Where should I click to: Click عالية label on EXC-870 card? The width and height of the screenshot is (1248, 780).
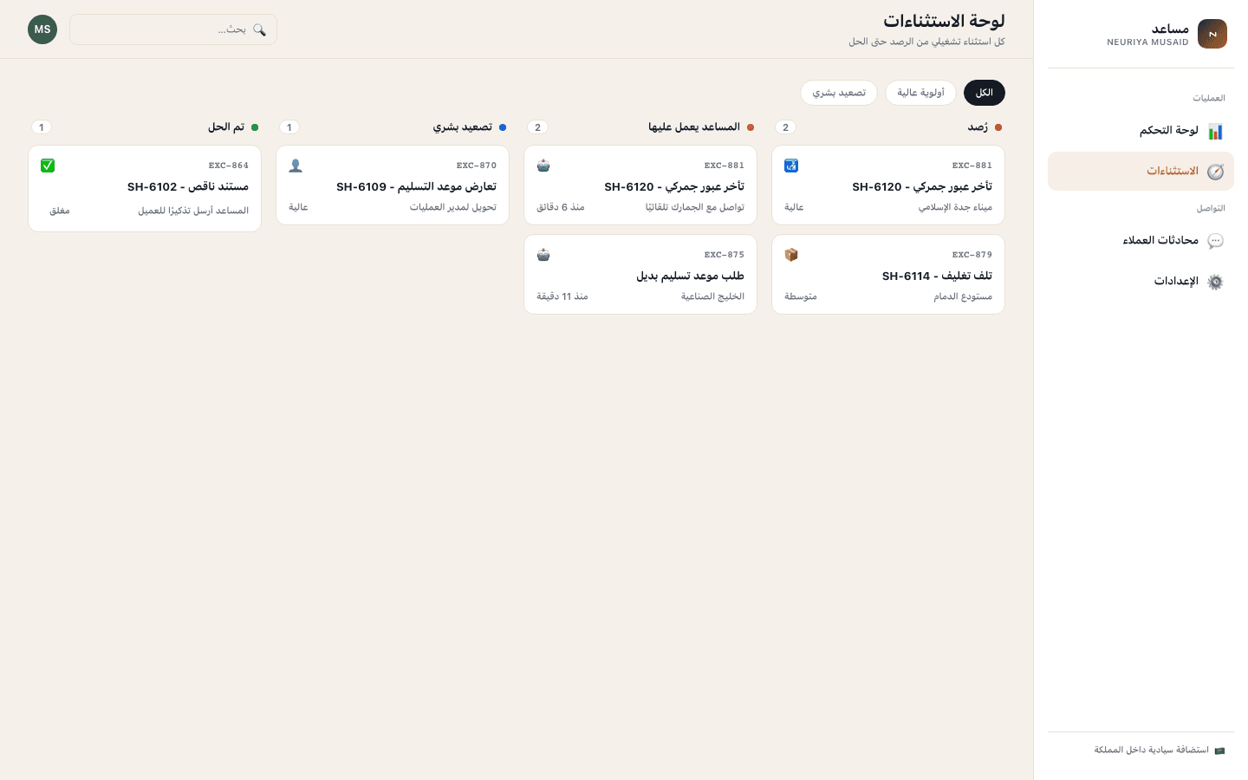(x=298, y=207)
